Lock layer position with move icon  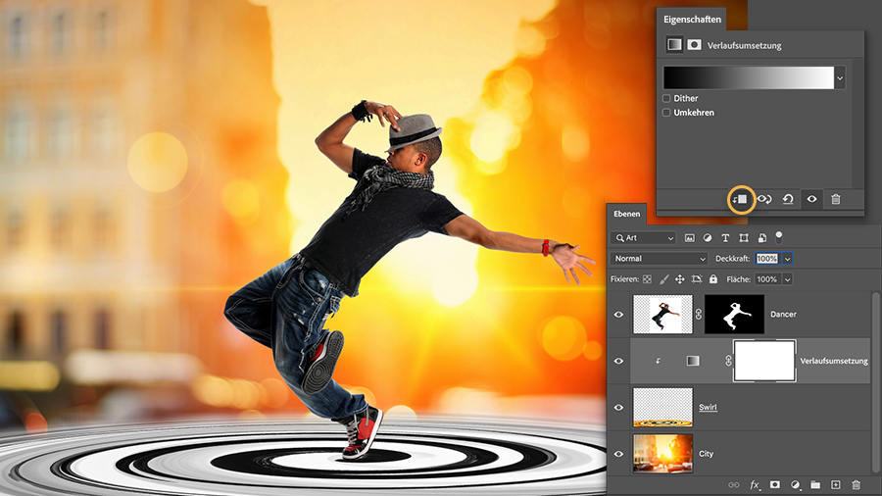click(680, 279)
